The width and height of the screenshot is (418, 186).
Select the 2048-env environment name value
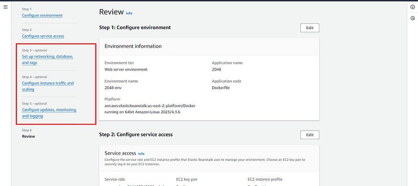[113, 88]
